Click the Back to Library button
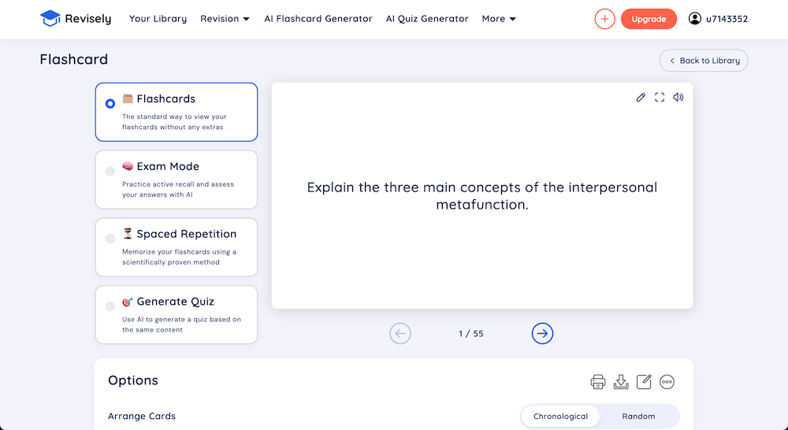Viewport: 788px width, 430px height. (x=704, y=61)
